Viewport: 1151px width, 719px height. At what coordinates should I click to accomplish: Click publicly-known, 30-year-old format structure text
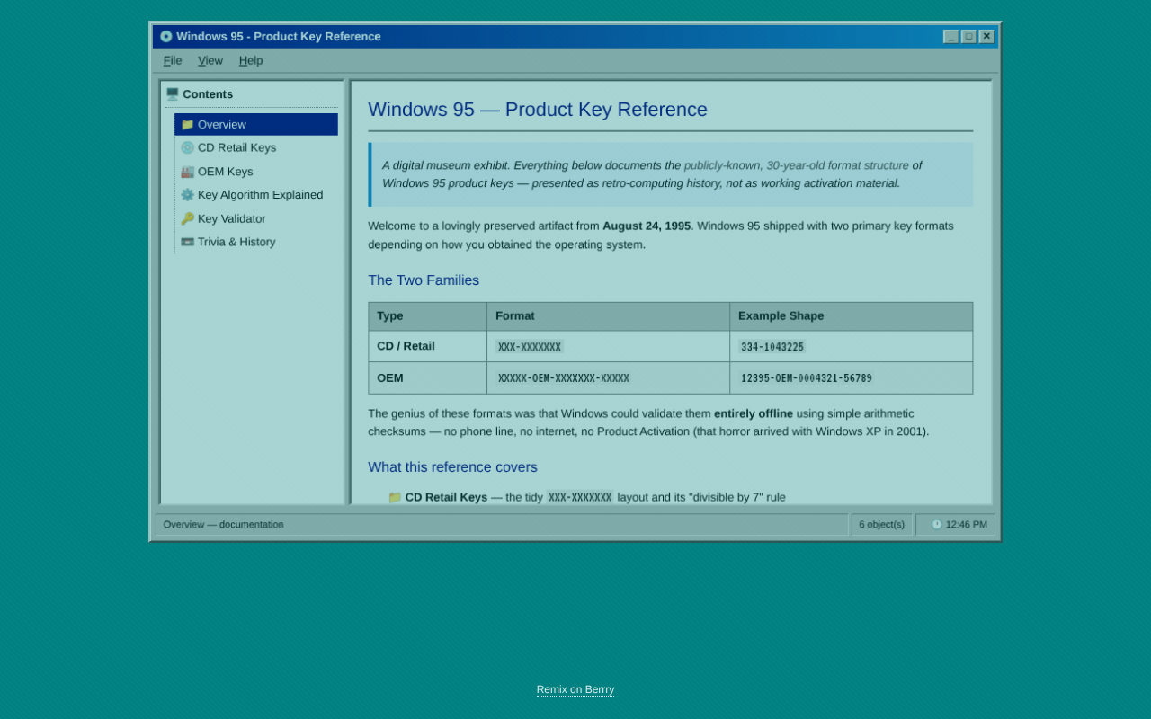coord(797,165)
